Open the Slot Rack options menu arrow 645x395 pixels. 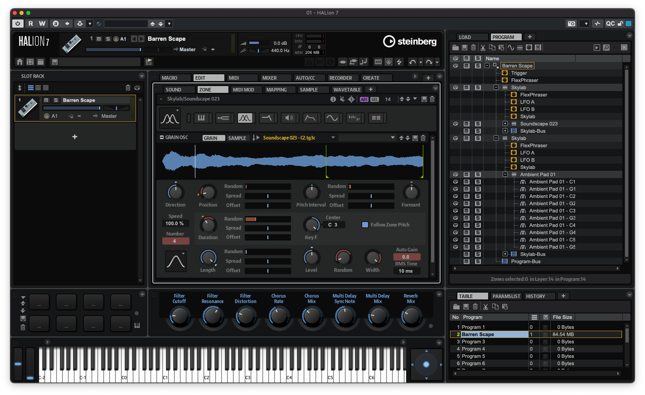click(141, 76)
